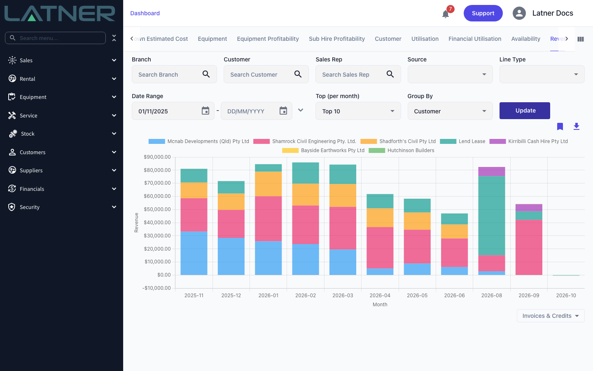The width and height of the screenshot is (593, 371).
Task: Toggle Lend Lease legend series
Action: click(462, 141)
